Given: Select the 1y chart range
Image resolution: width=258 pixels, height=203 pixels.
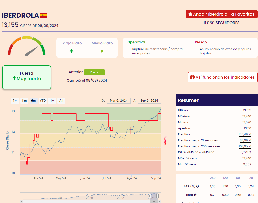Looking at the screenshot, I should [52, 101].
